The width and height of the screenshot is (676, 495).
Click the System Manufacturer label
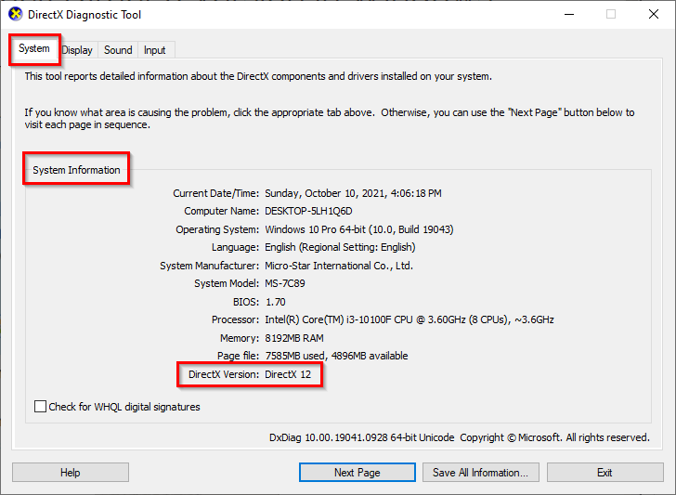point(210,266)
